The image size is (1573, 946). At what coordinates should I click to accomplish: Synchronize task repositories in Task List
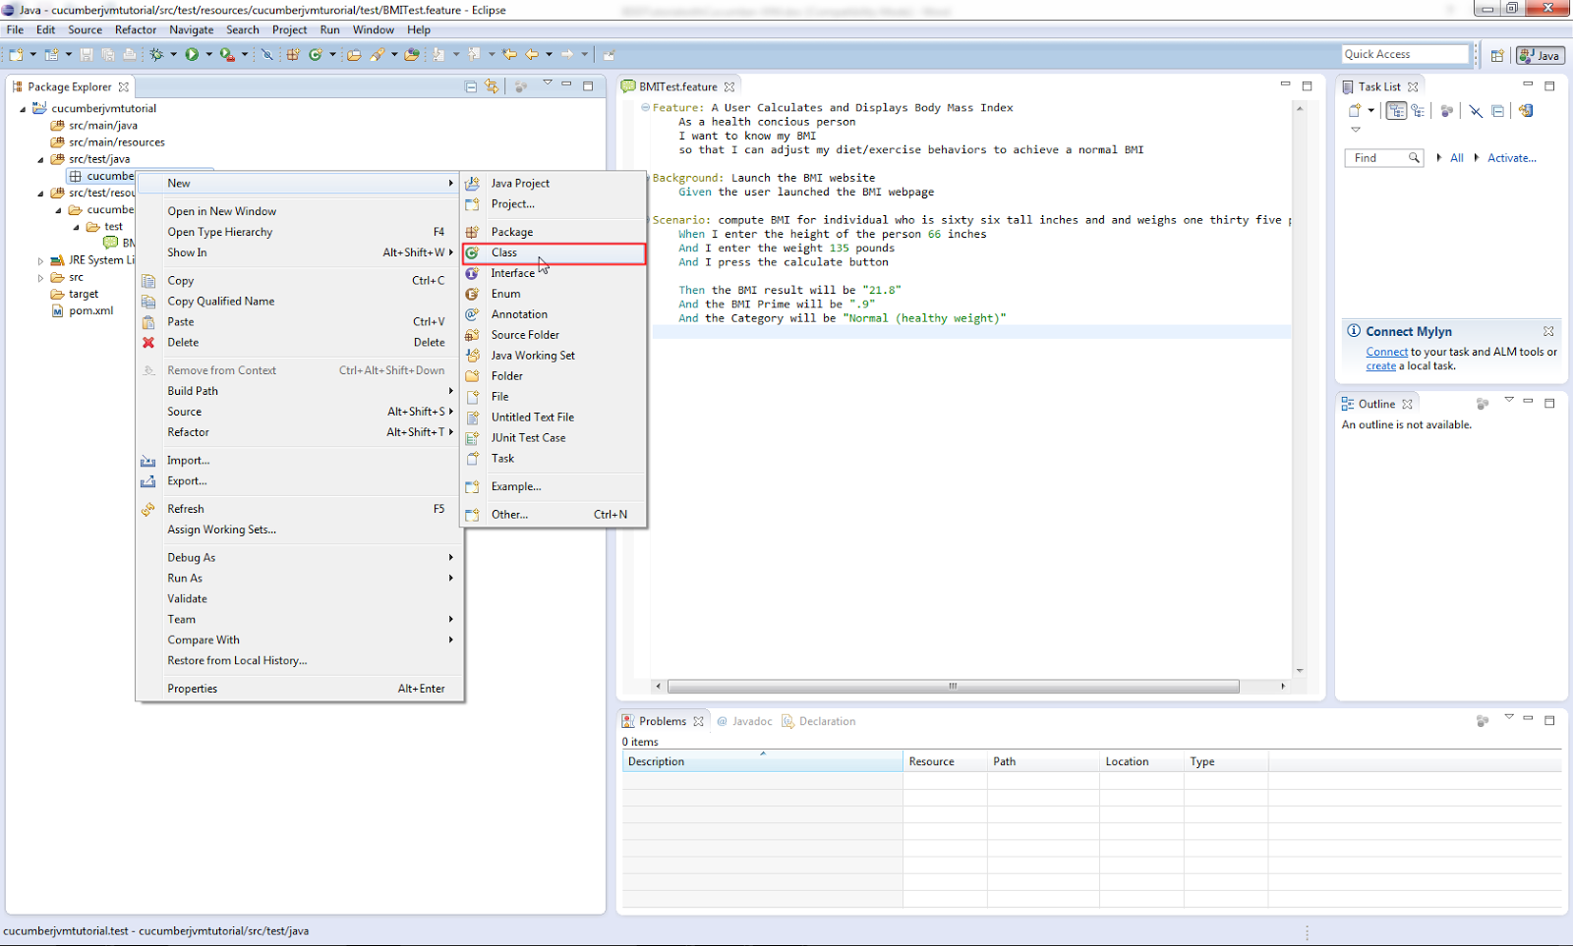(1527, 111)
